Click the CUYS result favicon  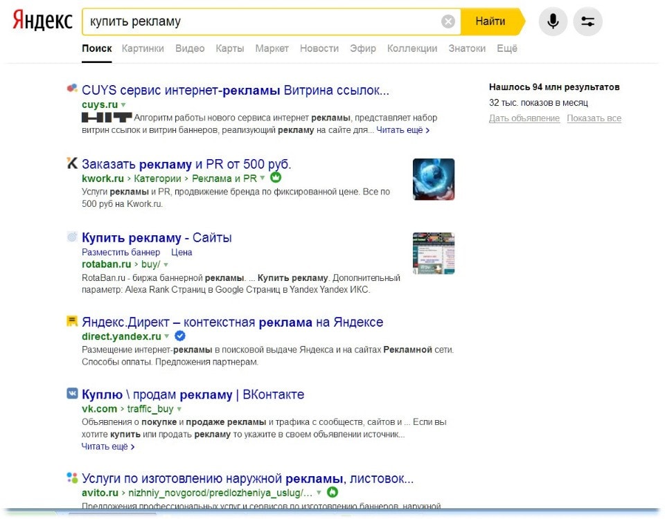coord(72,88)
